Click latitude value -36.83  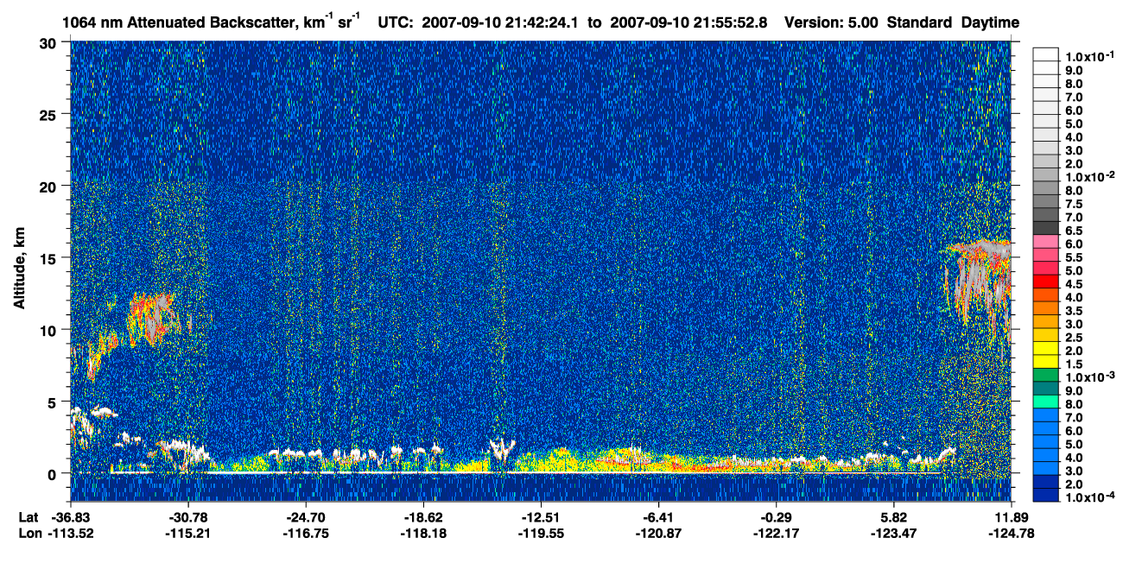(x=70, y=516)
